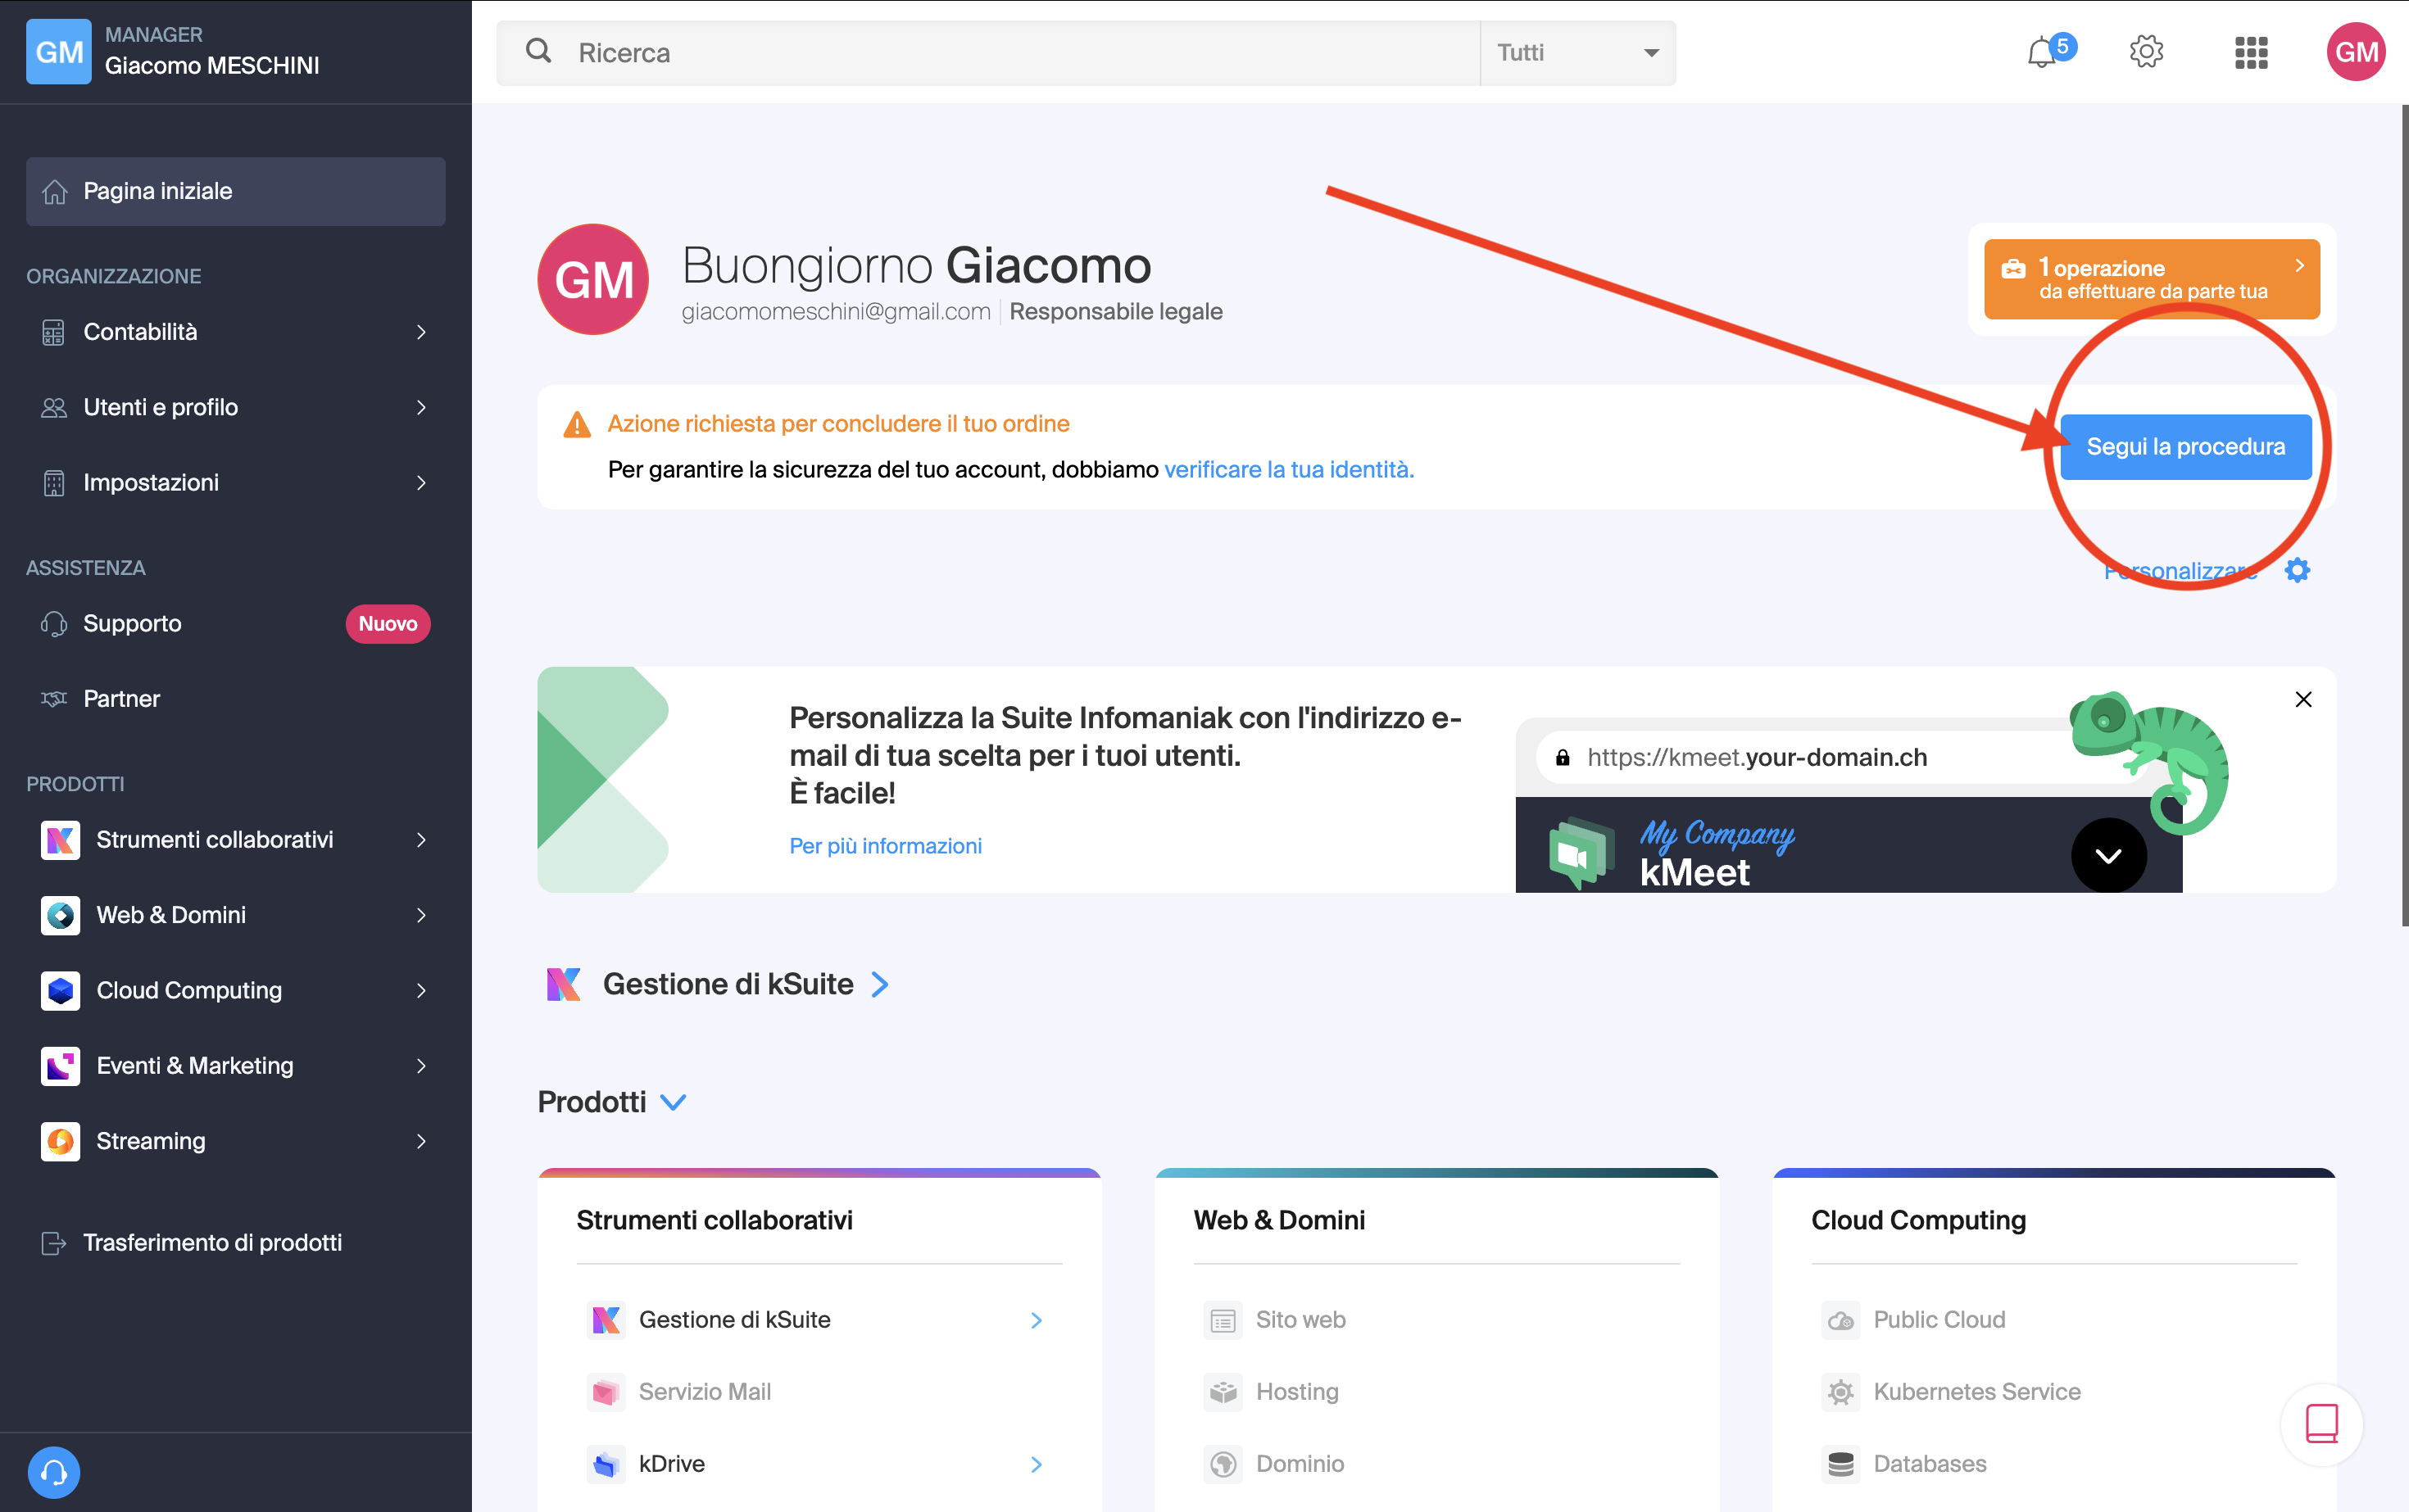This screenshot has height=1512, width=2409.
Task: Expand the Cloud Computing sidebar chevron
Action: tap(421, 990)
